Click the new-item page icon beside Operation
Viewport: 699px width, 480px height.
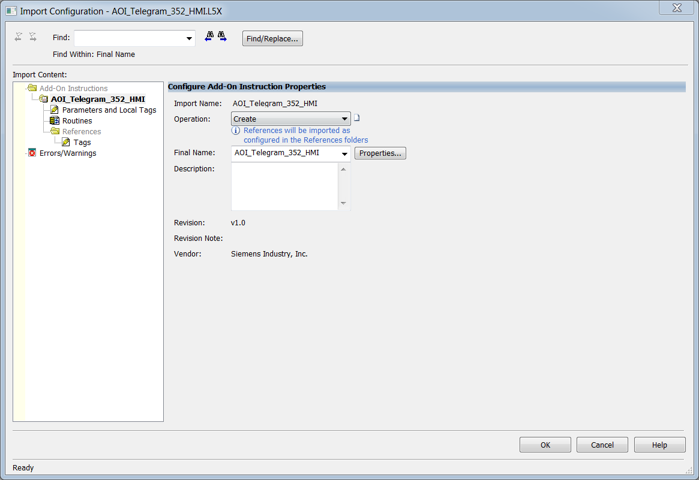point(356,118)
